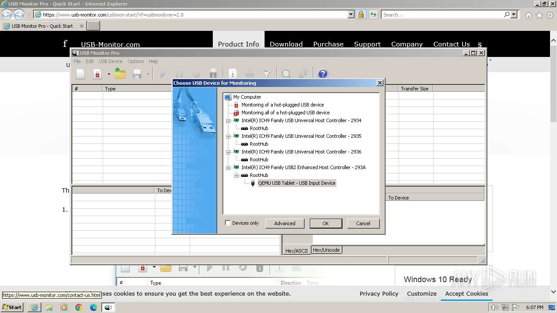Screen dimensions: 557x313
Task: Select Intel ICH9 Universal Host Controller 2936
Action: click(x=302, y=152)
